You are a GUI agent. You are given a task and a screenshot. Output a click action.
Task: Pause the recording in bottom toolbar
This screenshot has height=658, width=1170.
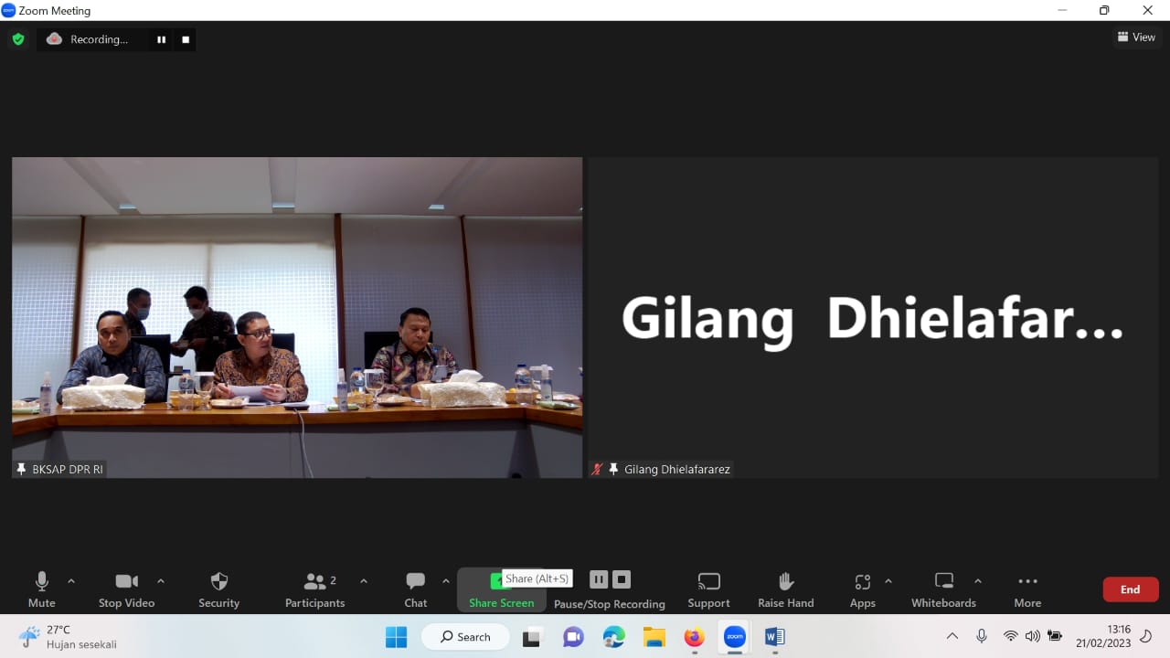(x=599, y=579)
